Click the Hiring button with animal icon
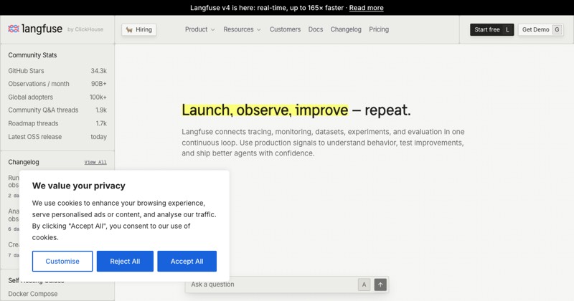Screen dimensions: 574x301 tap(139, 29)
